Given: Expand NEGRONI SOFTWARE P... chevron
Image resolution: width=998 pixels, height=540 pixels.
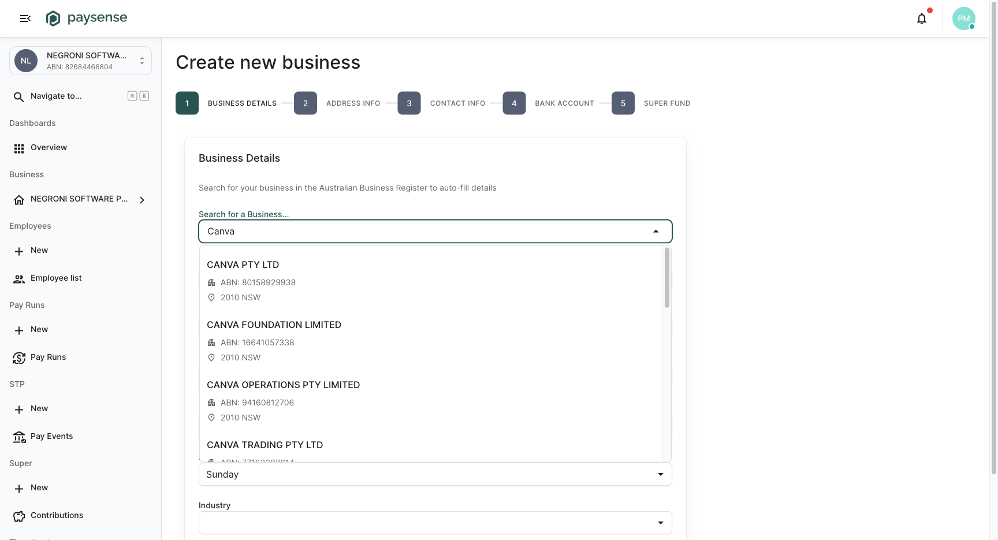Looking at the screenshot, I should pyautogui.click(x=142, y=200).
